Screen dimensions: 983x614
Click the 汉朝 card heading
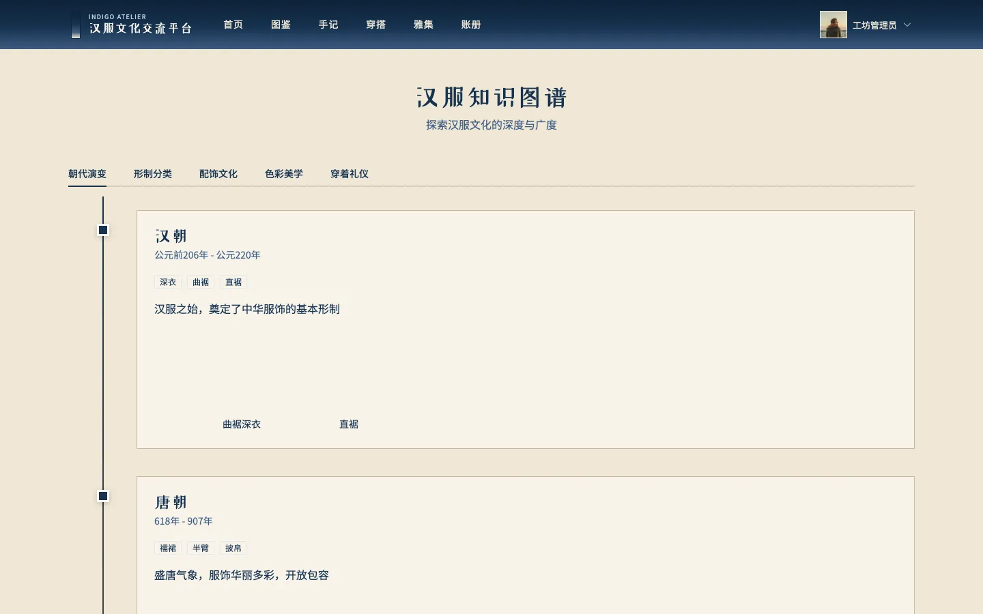click(171, 236)
